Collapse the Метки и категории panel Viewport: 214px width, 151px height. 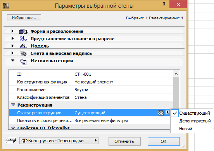click(12, 61)
